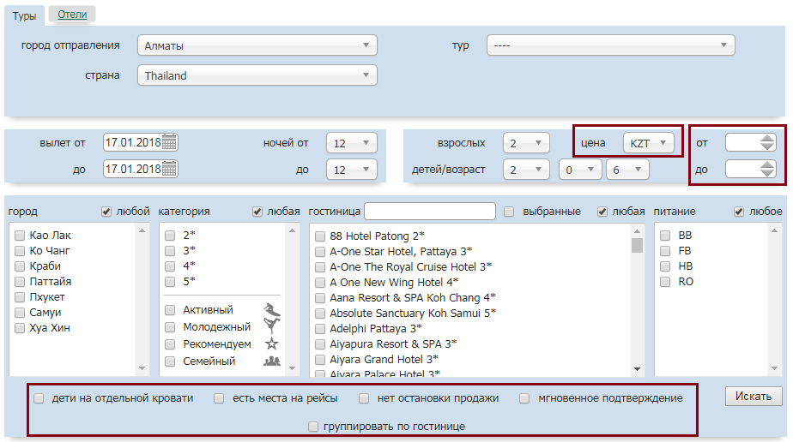Toggle 'группировать по гостинице' checkbox
The image size is (793, 442).
[x=313, y=426]
